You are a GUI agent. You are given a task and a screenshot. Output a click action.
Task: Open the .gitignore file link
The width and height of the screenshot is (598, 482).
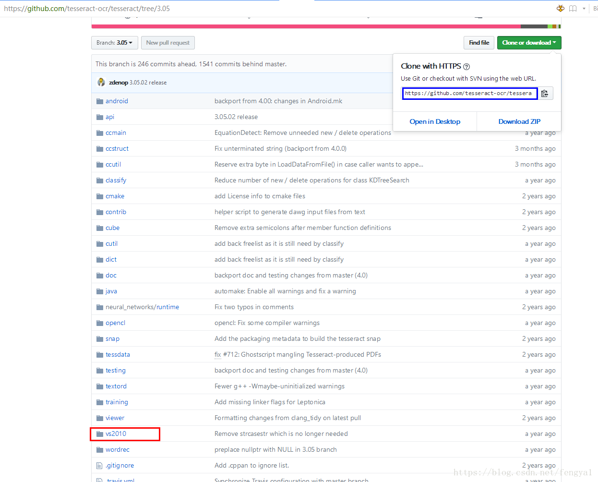120,466
